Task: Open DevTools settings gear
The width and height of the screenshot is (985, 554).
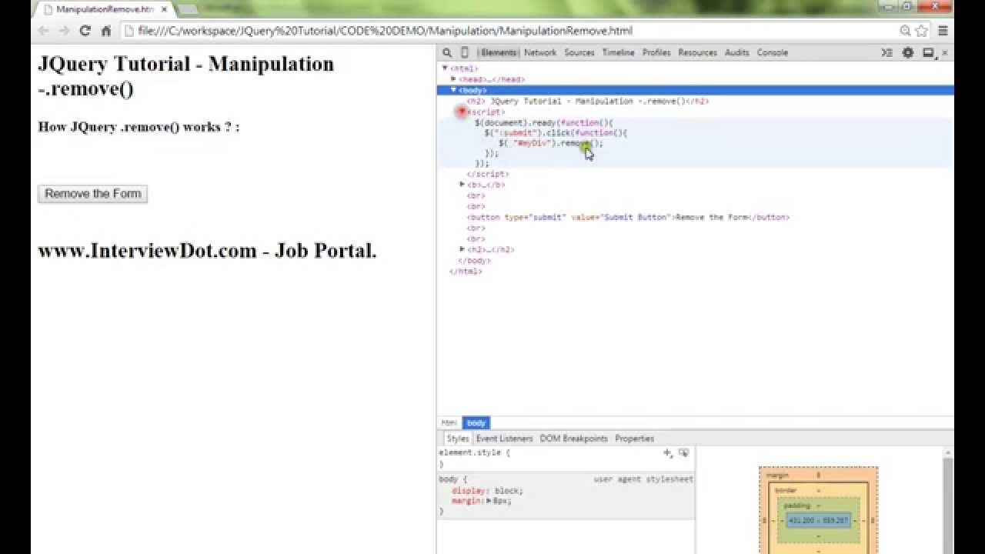Action: point(908,52)
